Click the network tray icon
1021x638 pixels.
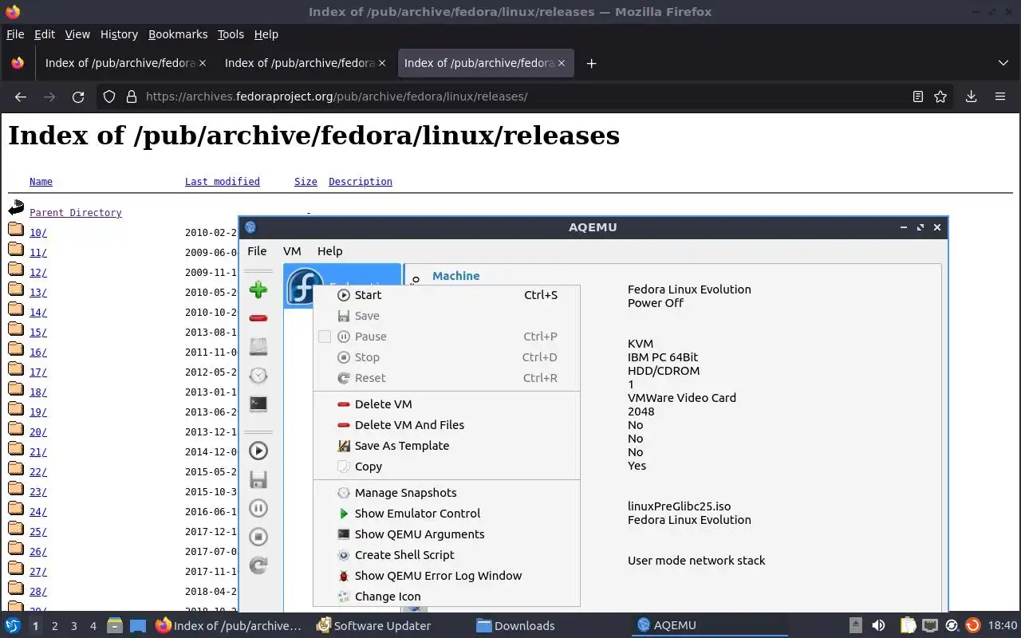(x=930, y=626)
